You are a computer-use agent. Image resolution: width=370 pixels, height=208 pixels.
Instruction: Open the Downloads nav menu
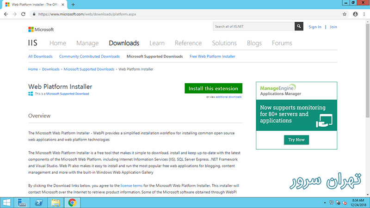click(124, 43)
